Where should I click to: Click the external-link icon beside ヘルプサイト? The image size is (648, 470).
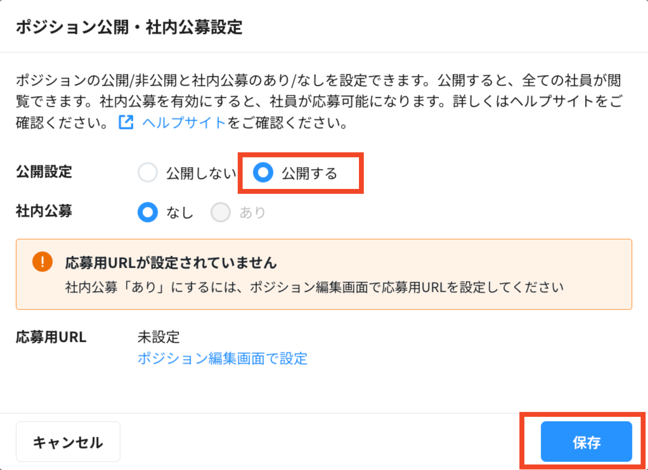126,123
